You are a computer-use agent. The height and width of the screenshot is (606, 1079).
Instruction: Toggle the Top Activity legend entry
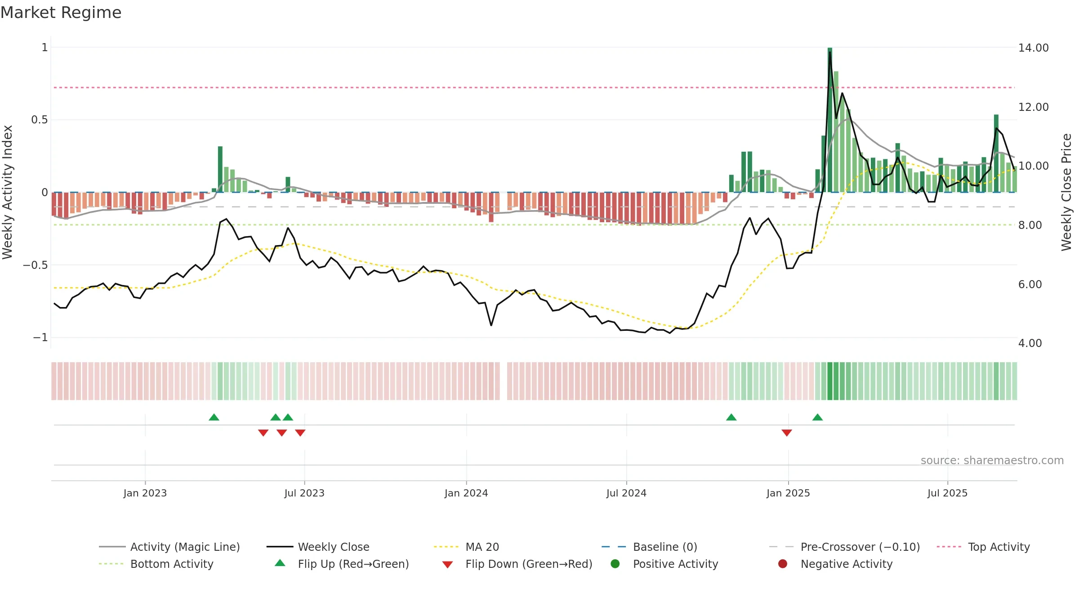click(983, 547)
